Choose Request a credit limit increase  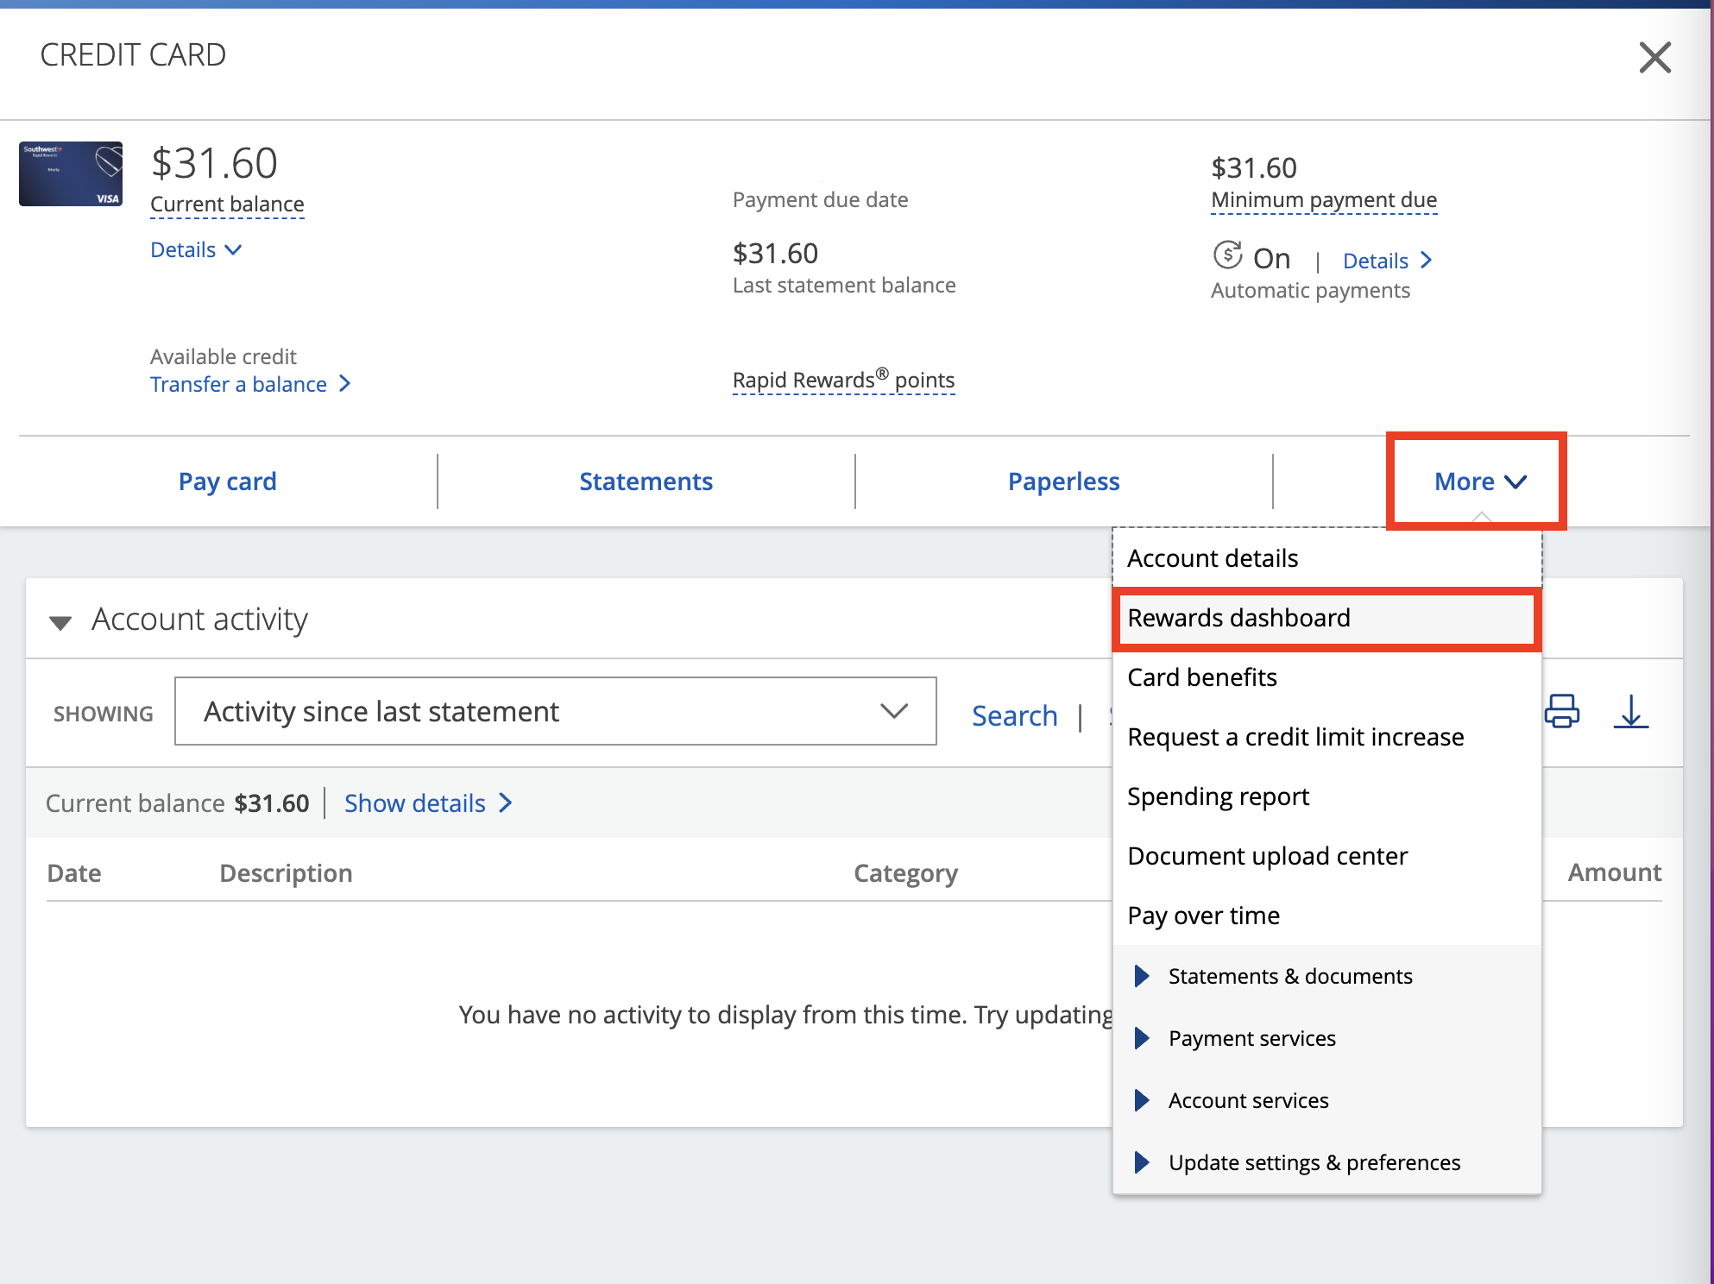click(x=1327, y=737)
